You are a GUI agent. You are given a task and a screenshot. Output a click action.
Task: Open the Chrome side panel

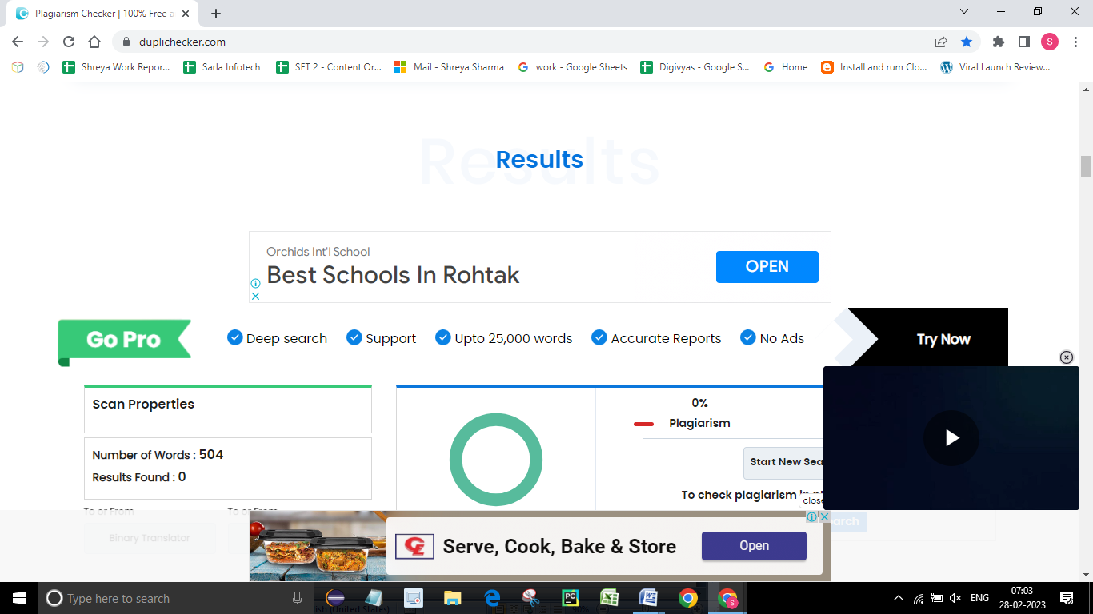click(x=1023, y=42)
